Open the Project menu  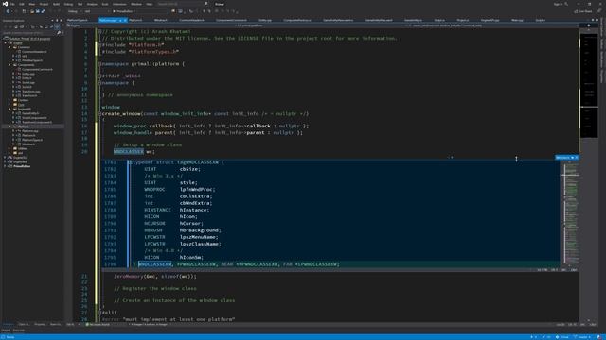point(44,4)
